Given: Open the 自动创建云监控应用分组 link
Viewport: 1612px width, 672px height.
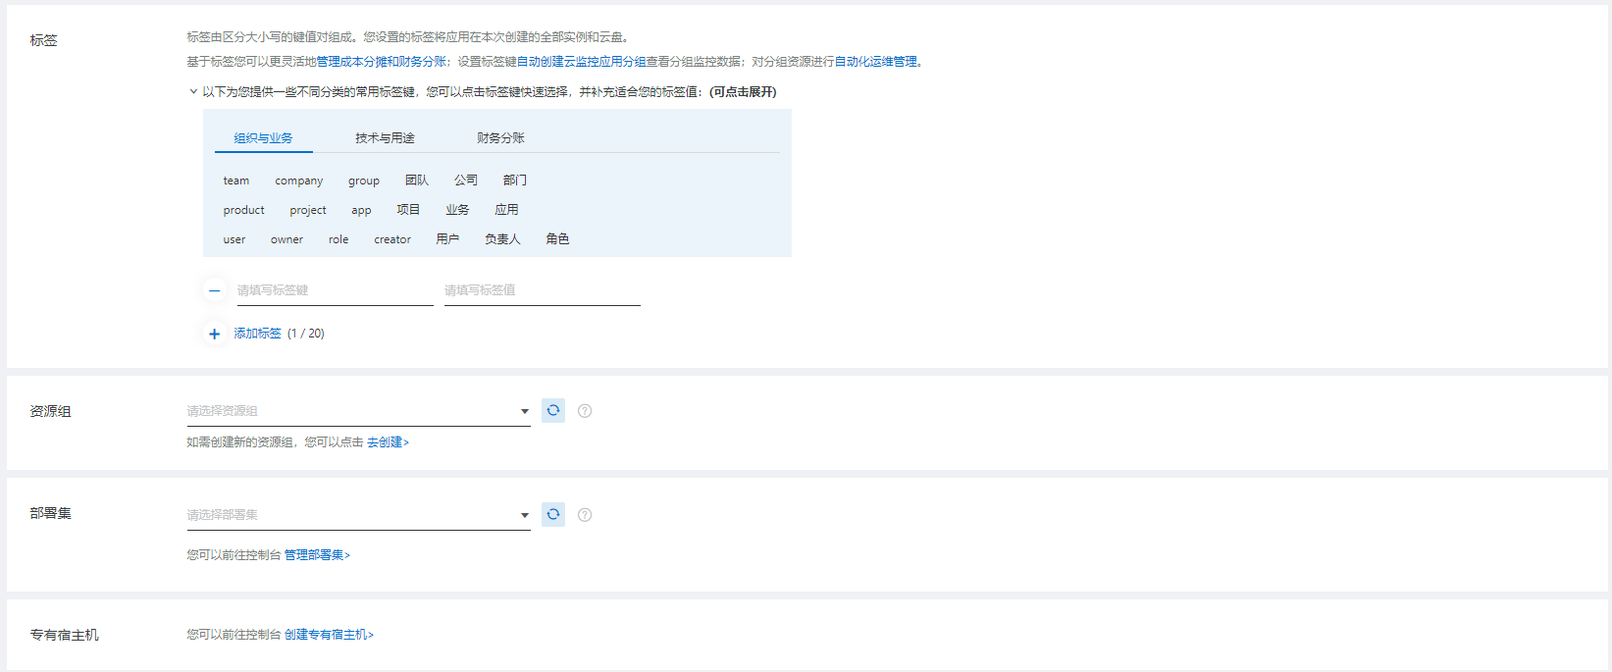Looking at the screenshot, I should tap(581, 62).
